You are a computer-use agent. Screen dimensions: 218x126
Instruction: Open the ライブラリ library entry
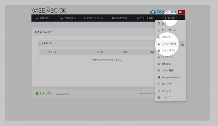point(167,57)
